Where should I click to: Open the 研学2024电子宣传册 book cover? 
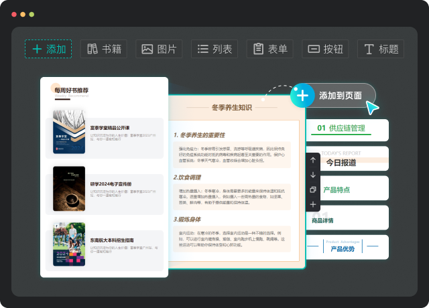click(69, 188)
